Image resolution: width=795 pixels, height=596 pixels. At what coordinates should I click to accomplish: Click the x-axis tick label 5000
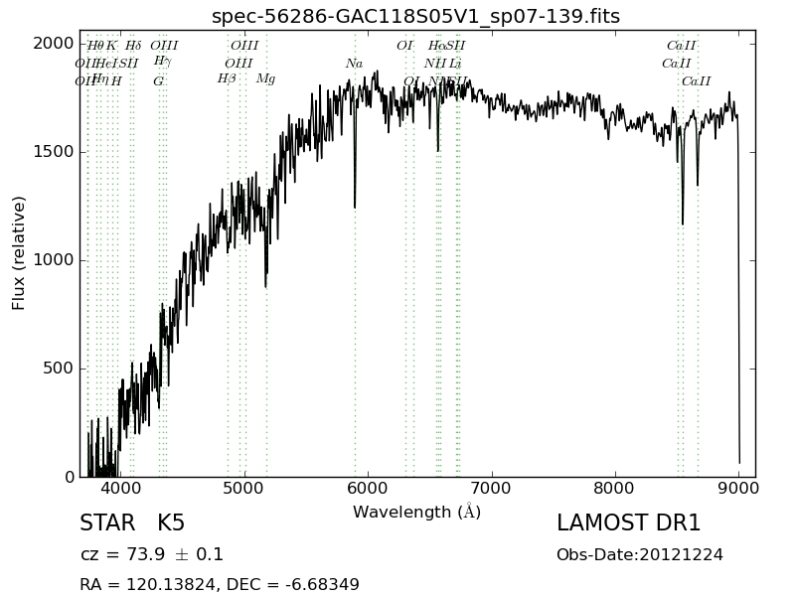pyautogui.click(x=244, y=489)
